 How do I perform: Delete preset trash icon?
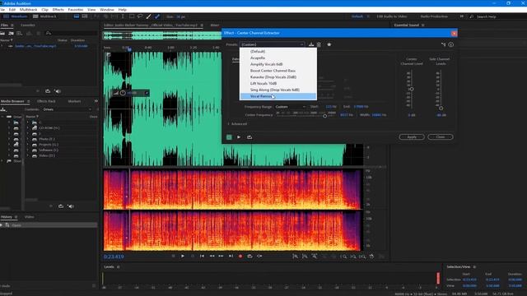pos(319,44)
